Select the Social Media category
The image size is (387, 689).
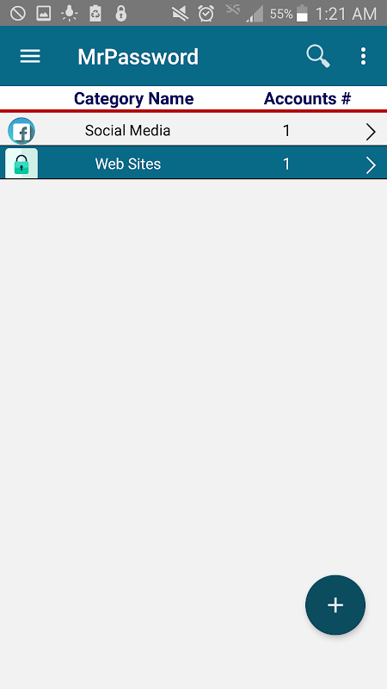click(x=193, y=130)
